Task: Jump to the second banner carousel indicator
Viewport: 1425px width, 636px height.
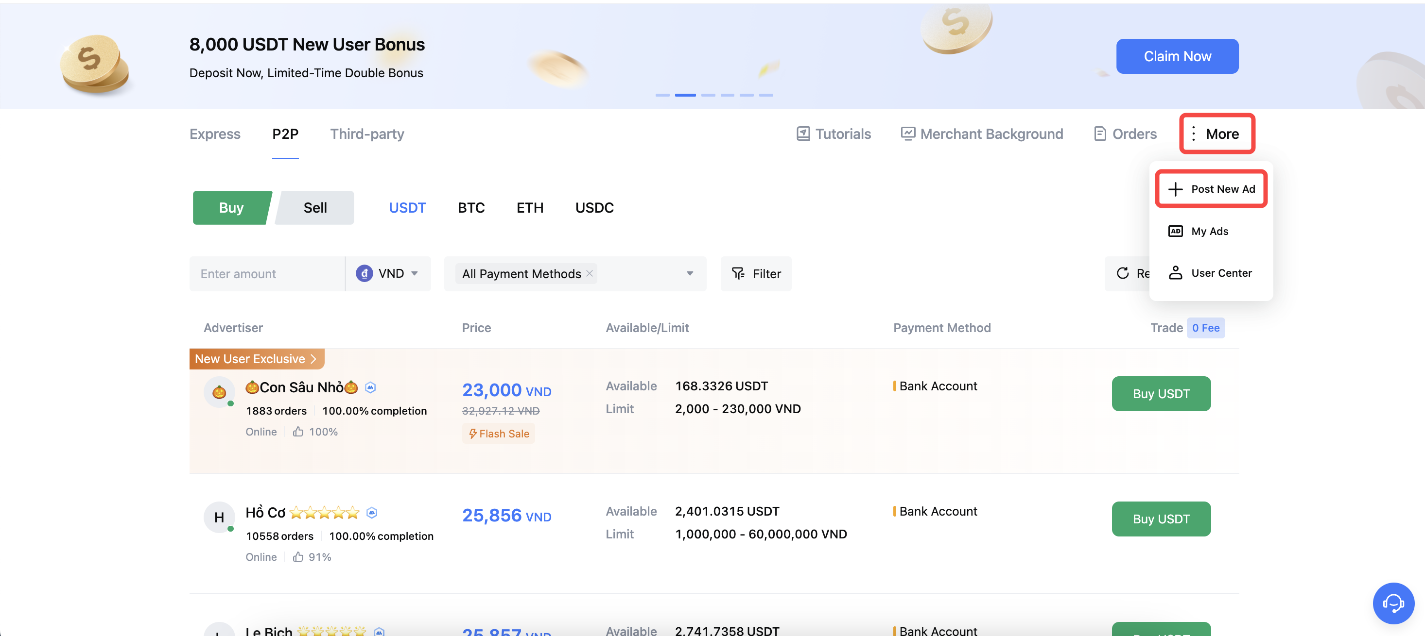Action: coord(685,95)
